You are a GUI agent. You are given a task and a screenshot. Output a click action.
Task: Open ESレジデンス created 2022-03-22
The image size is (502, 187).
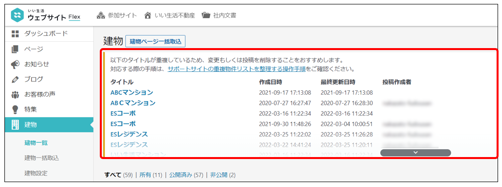(x=129, y=145)
